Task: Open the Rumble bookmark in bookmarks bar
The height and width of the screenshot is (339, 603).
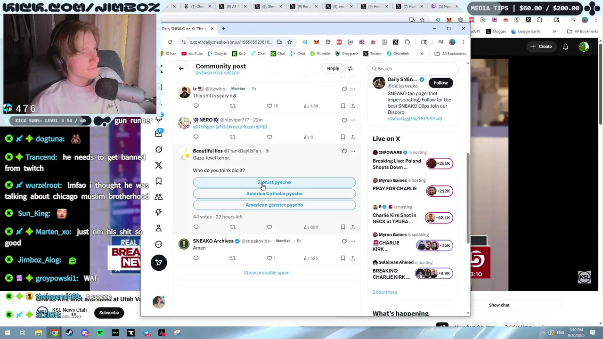Action: point(320,54)
